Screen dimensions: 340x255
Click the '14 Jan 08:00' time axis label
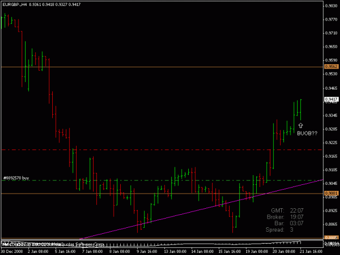(x=202, y=251)
